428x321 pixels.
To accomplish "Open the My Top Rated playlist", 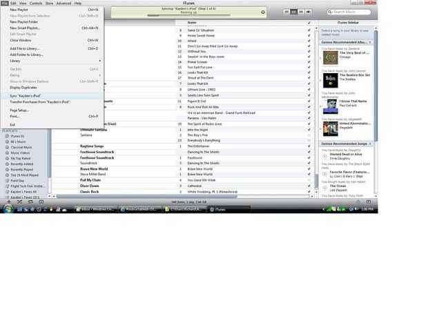I will coord(21,158).
